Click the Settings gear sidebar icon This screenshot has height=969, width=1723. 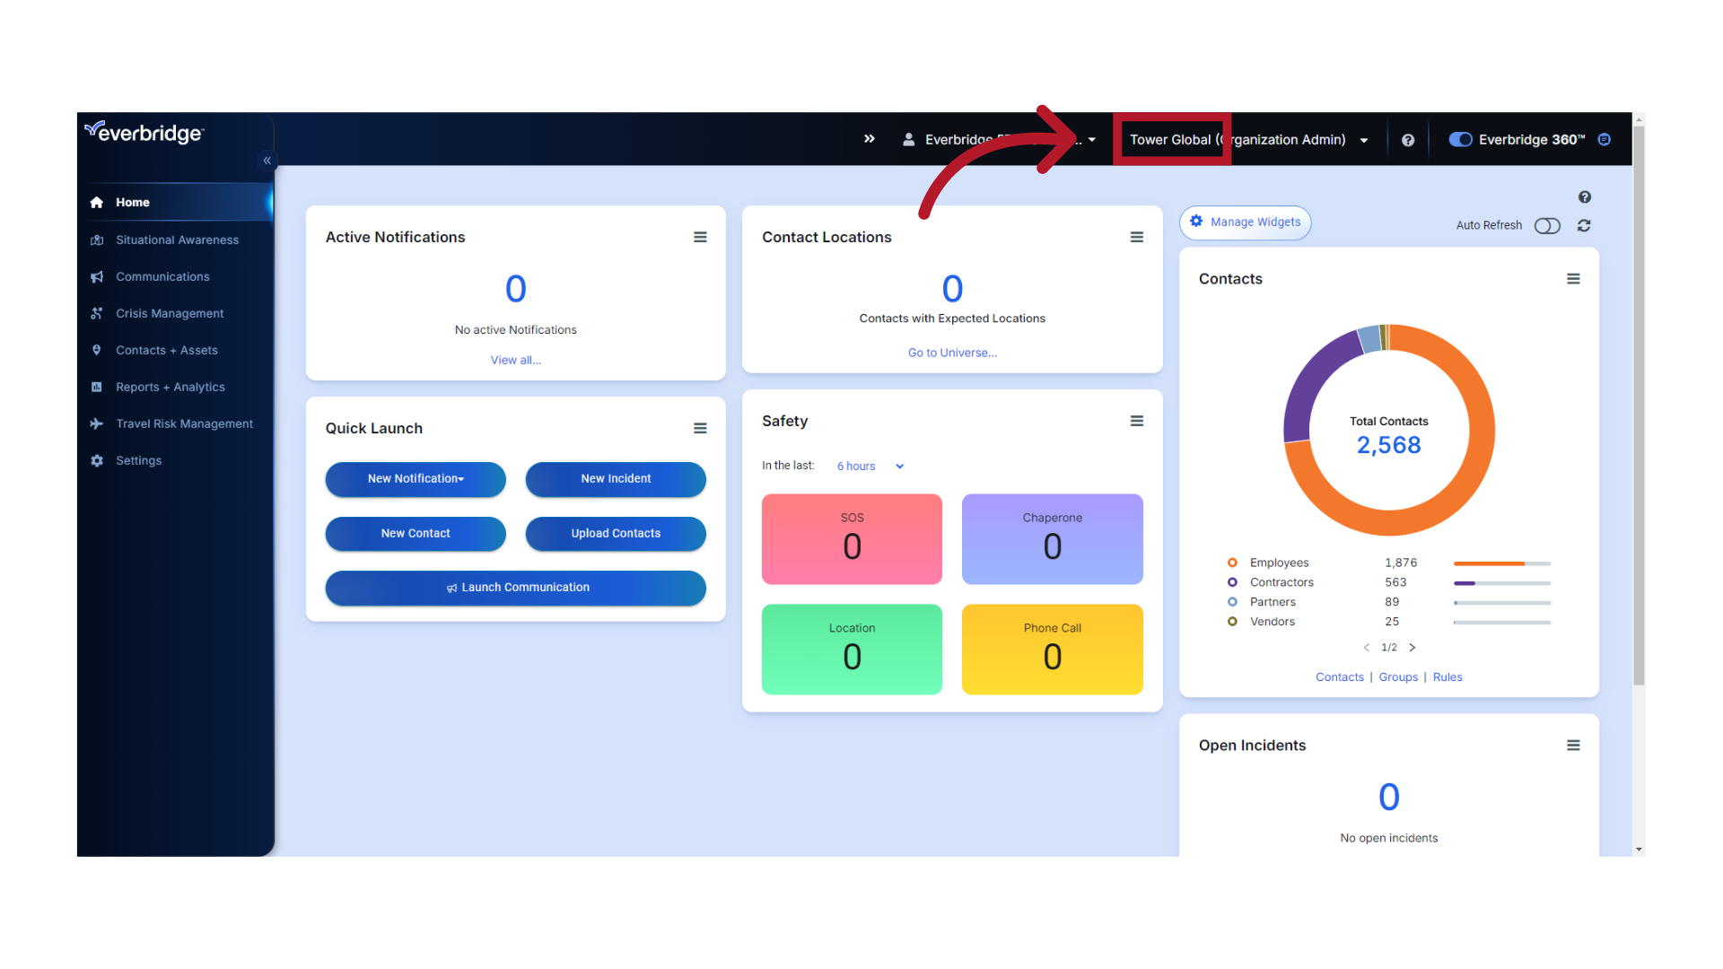pos(97,460)
